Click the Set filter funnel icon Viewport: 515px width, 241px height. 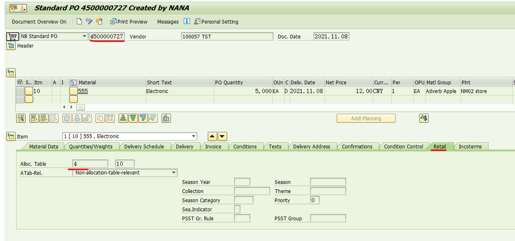(x=143, y=118)
